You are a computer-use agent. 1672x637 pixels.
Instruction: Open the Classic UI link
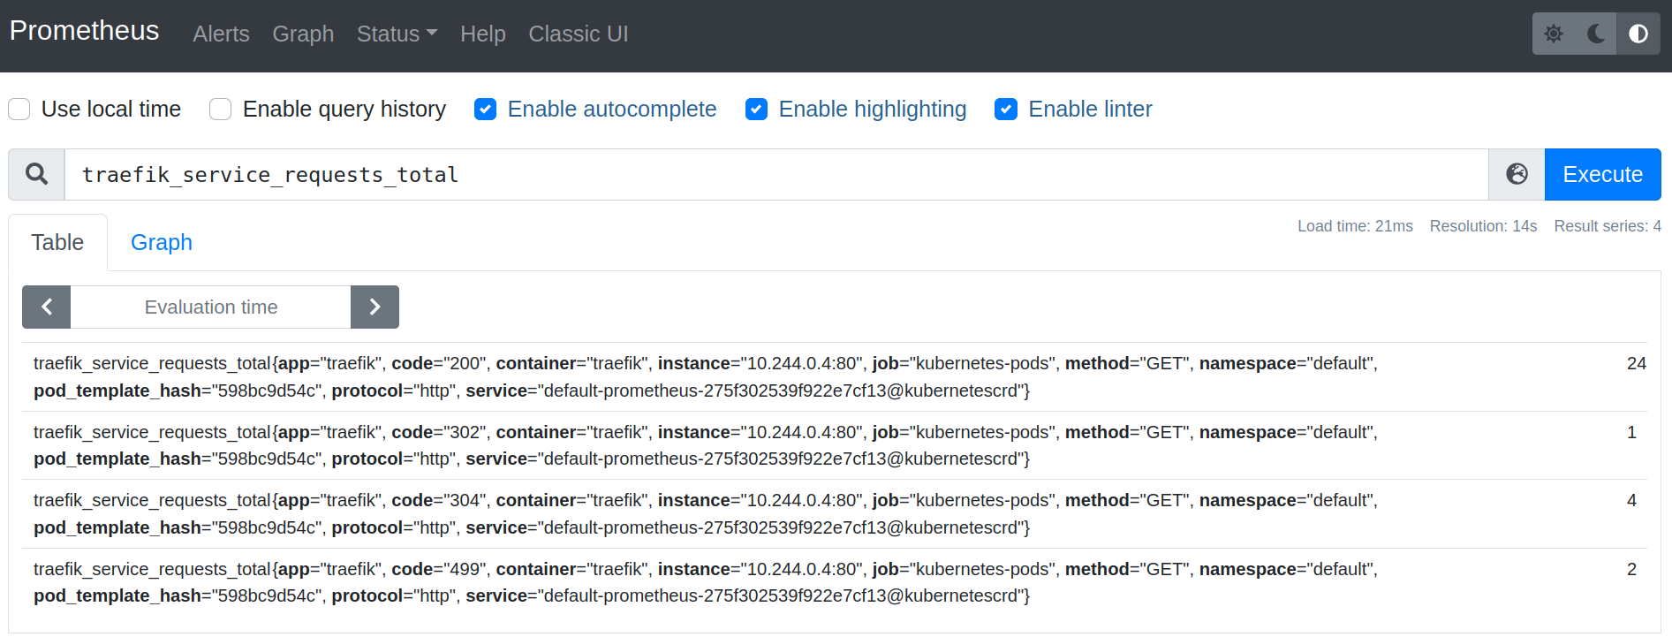coord(578,34)
